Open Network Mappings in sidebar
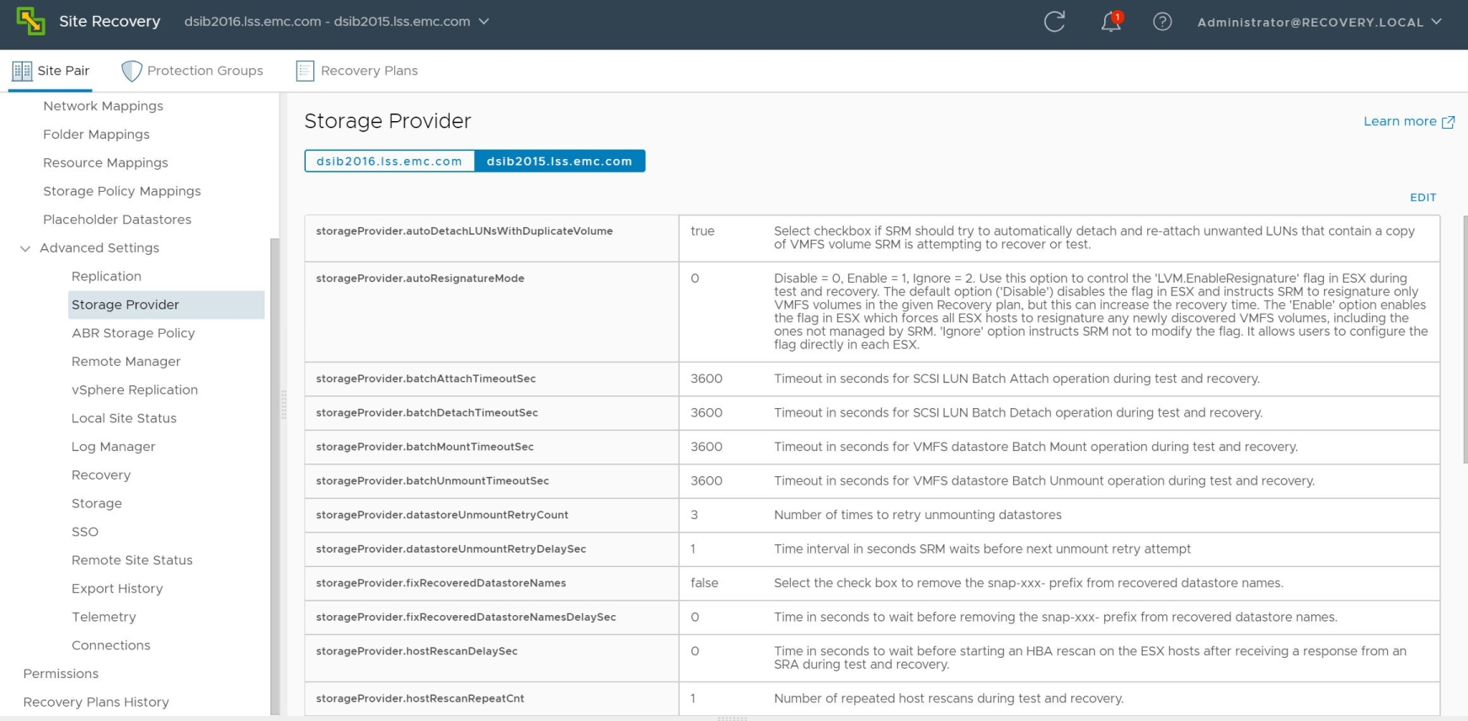The image size is (1468, 721). point(103,106)
